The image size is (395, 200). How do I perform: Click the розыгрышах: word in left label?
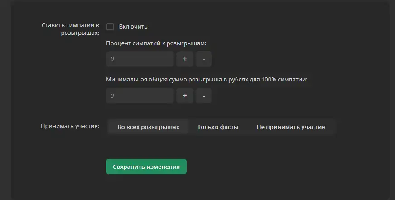point(80,33)
